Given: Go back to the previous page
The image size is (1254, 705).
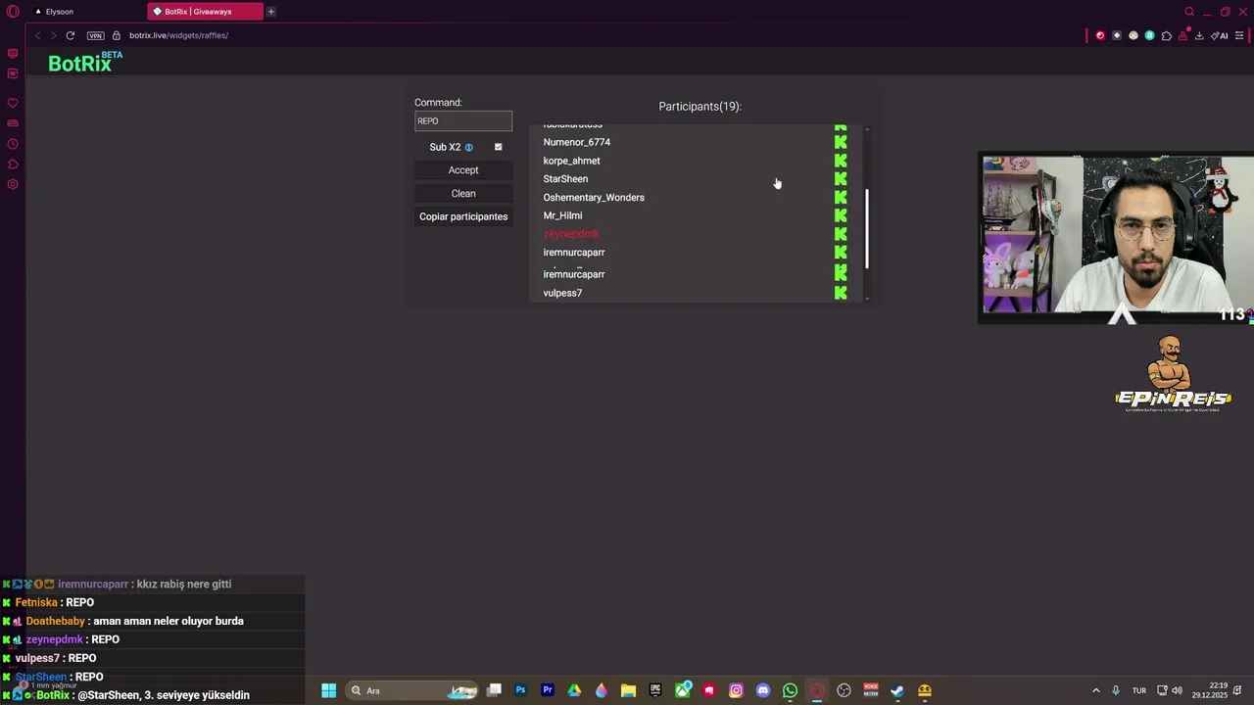Looking at the screenshot, I should (x=38, y=35).
